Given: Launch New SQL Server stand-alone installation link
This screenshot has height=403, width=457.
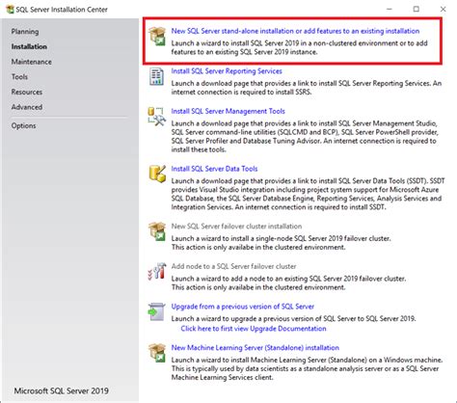Looking at the screenshot, I should click(295, 31).
